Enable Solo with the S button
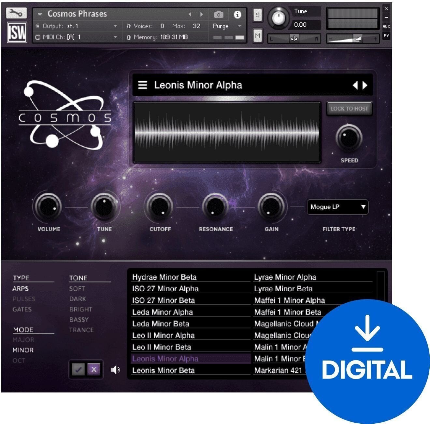This screenshot has height=424, width=430. pyautogui.click(x=257, y=16)
